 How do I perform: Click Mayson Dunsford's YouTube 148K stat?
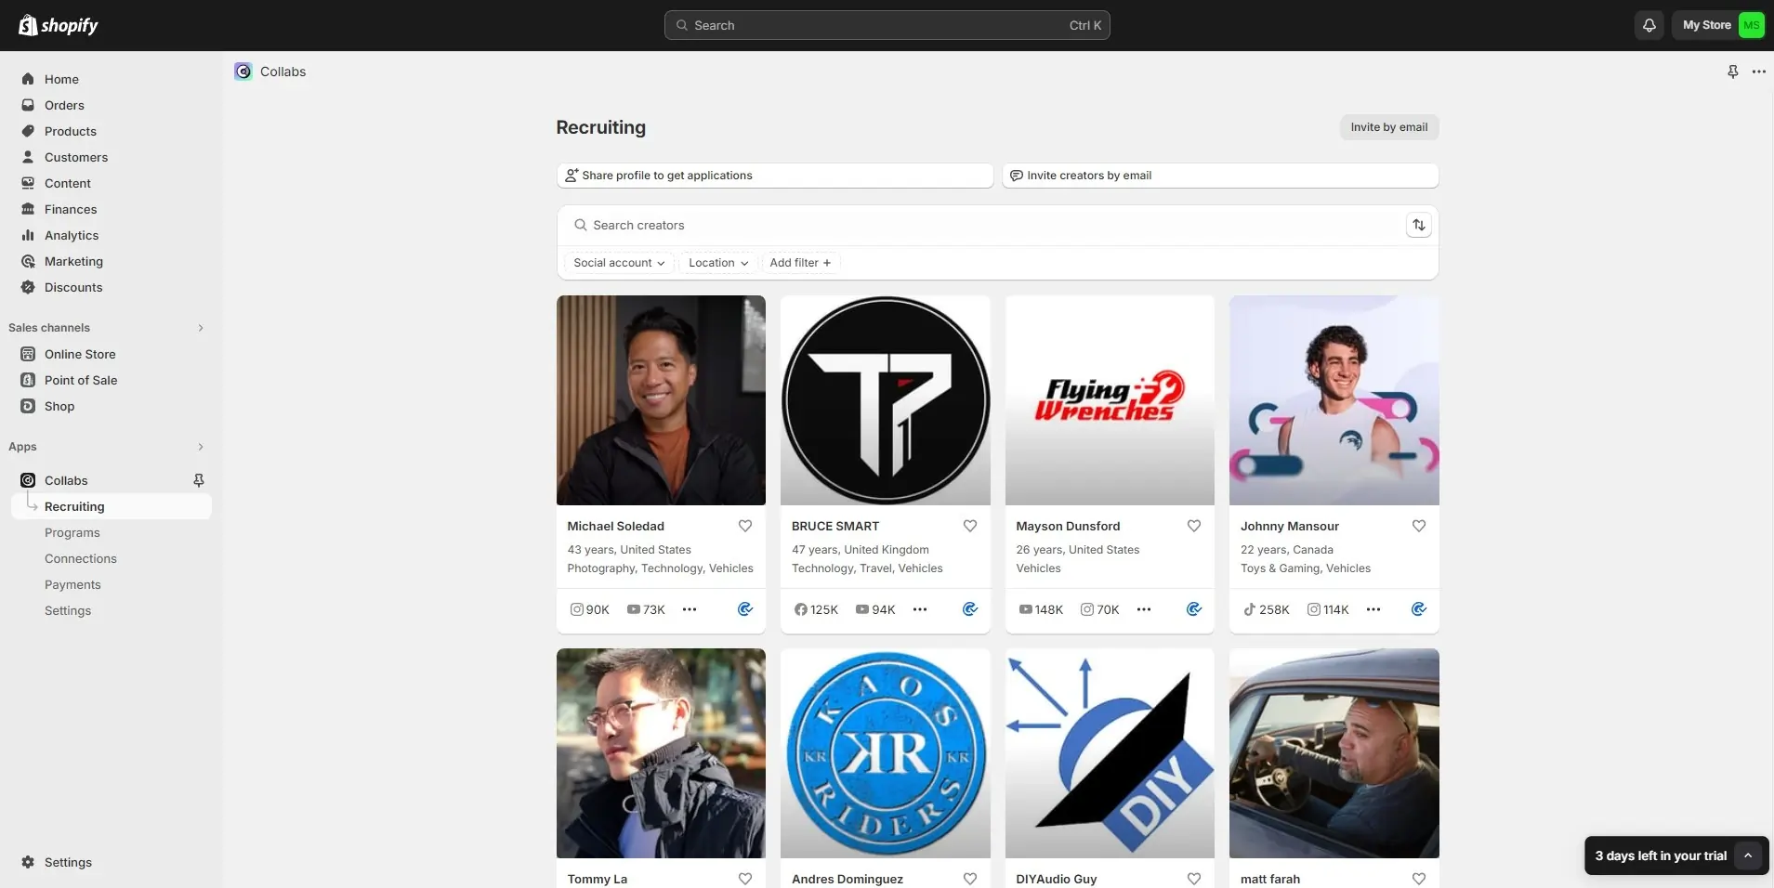tap(1041, 609)
